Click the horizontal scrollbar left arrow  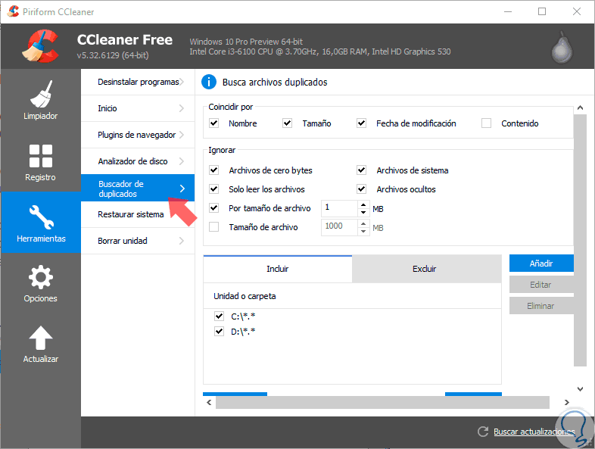coord(209,402)
